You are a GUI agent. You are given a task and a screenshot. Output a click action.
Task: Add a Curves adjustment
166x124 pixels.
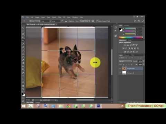131,45
